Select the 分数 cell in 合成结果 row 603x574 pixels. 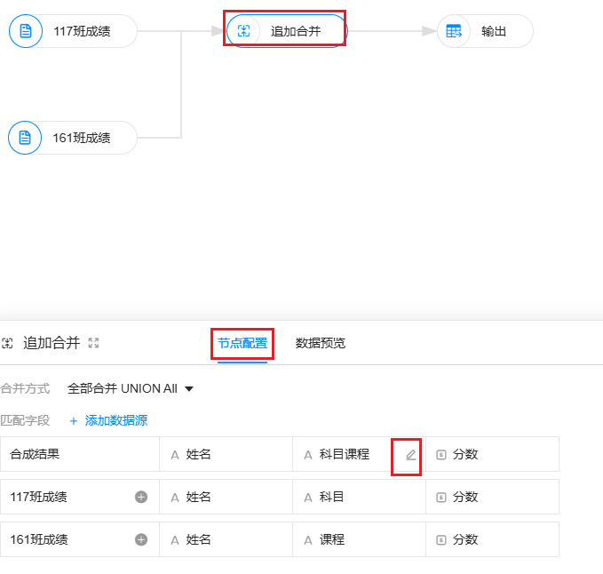(465, 454)
